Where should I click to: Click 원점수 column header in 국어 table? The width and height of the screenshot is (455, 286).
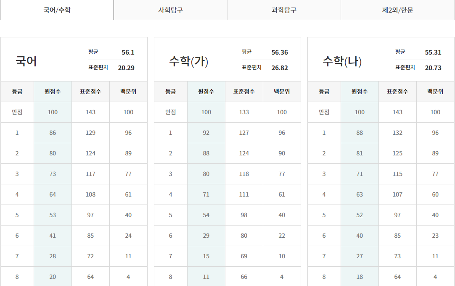(x=53, y=92)
